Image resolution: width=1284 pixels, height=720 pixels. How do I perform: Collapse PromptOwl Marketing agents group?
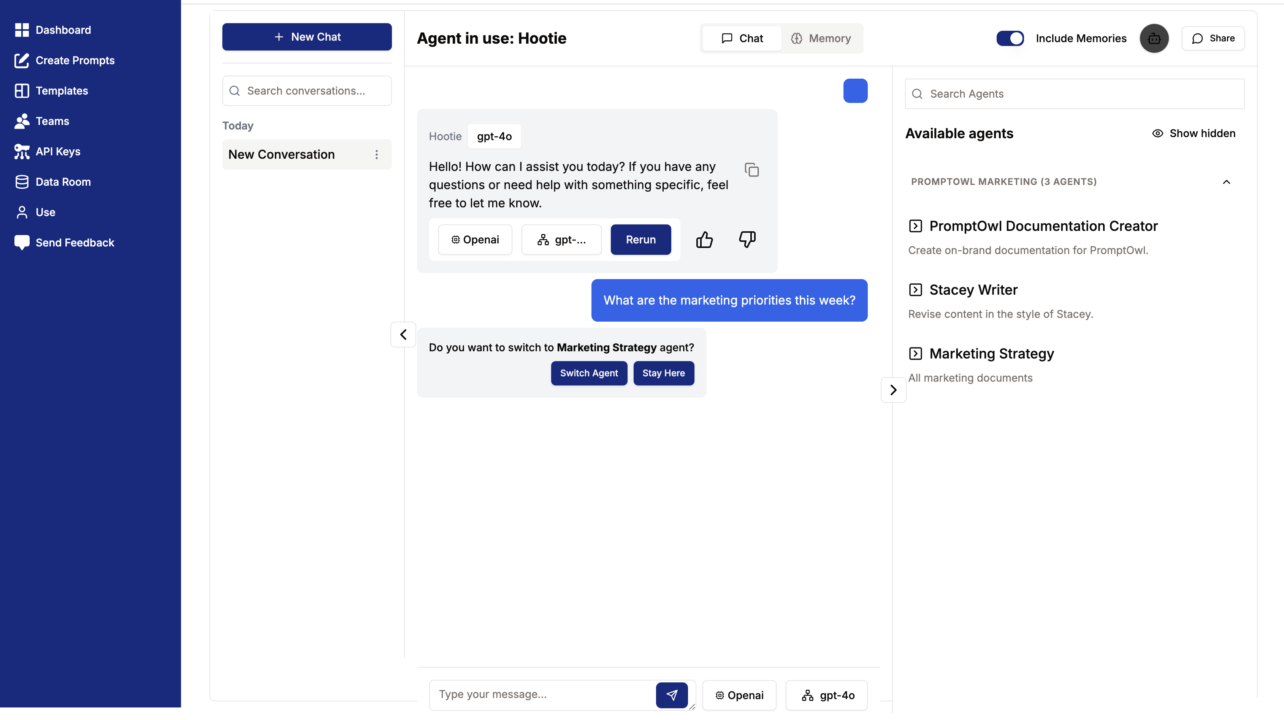(1226, 182)
